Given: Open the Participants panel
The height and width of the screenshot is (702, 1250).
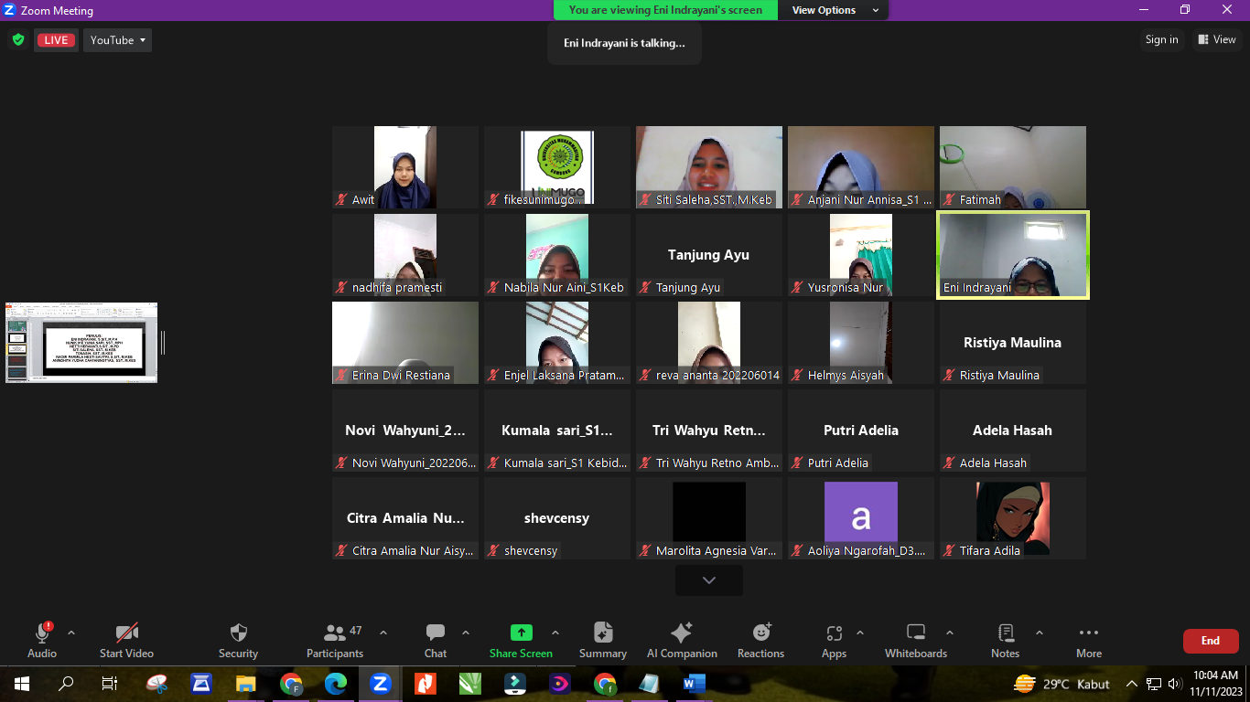Looking at the screenshot, I should click(335, 641).
